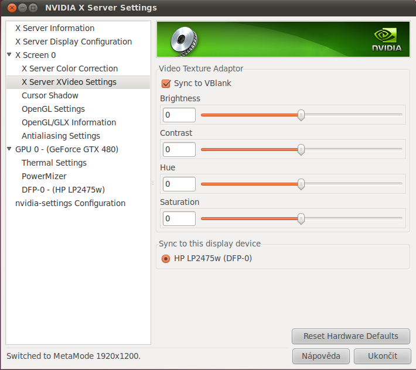Collapse the X Screen 0 tree node
Screen dimensions: 416x370
tap(9, 54)
